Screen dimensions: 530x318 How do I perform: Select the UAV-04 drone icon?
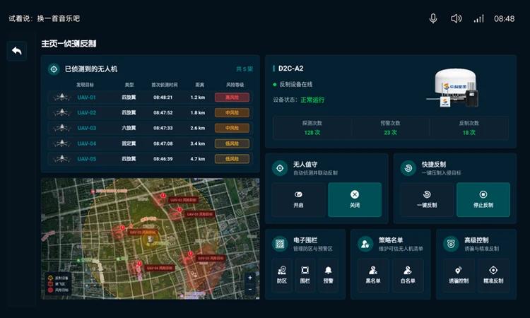coord(62,143)
